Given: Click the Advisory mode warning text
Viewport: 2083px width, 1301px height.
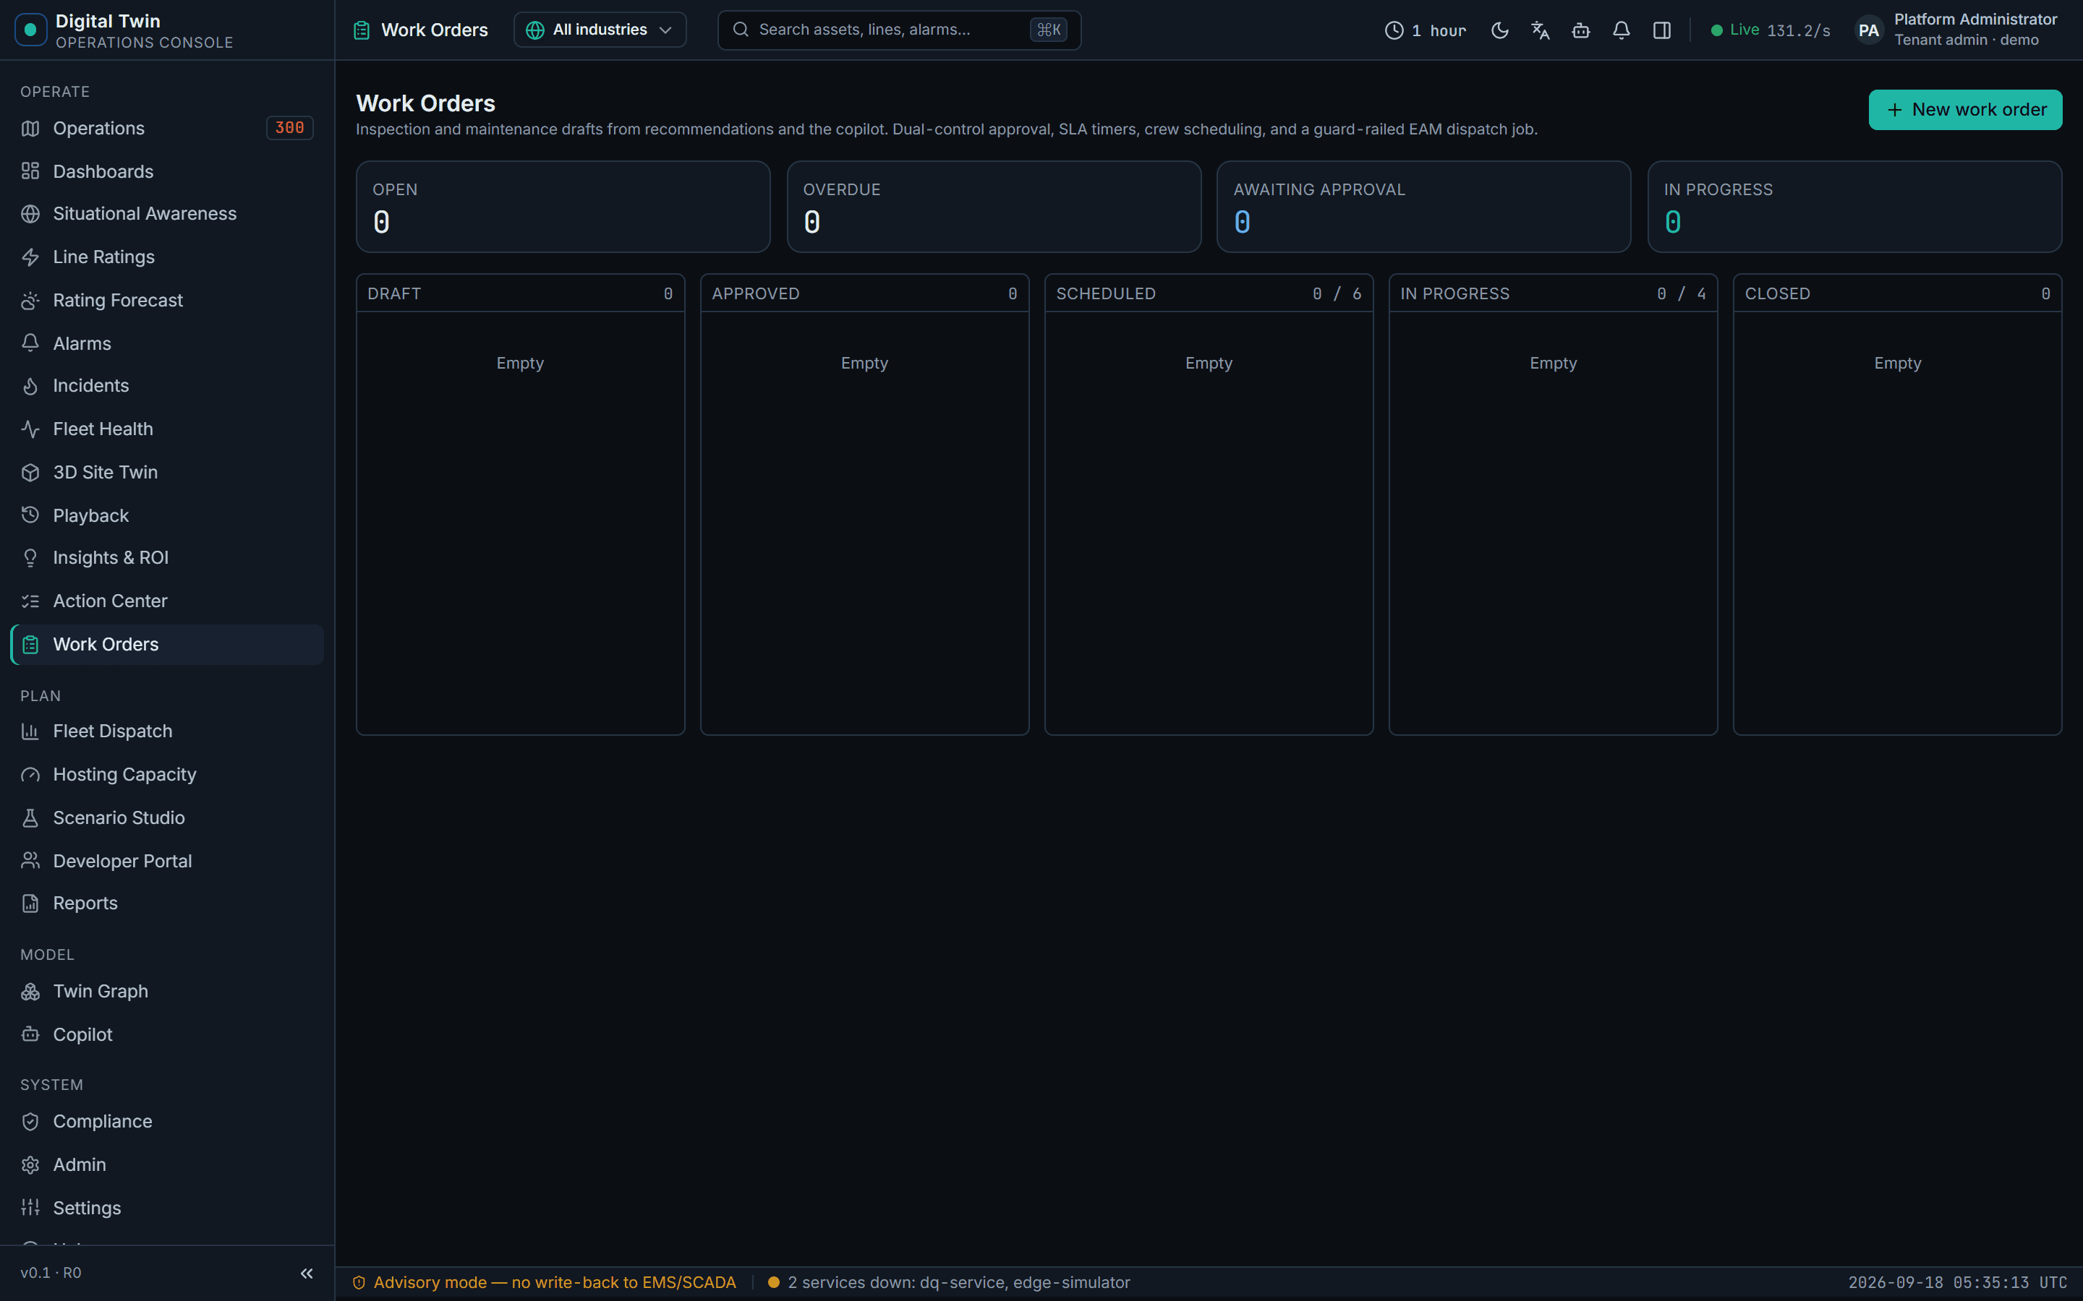Looking at the screenshot, I should click(554, 1282).
